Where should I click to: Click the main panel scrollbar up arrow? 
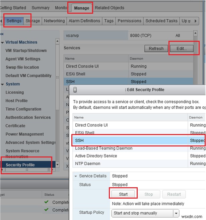[195, 33]
